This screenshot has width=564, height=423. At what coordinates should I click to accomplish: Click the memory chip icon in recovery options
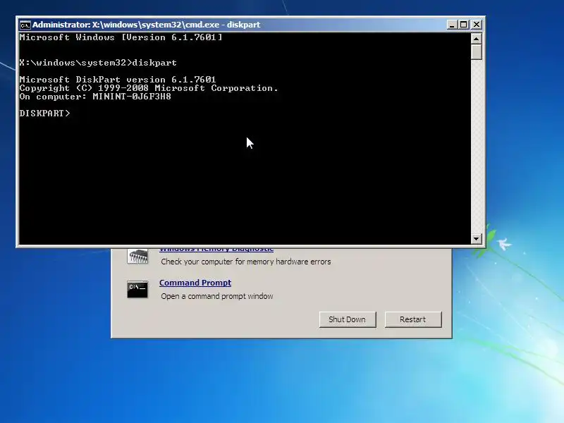(x=137, y=257)
